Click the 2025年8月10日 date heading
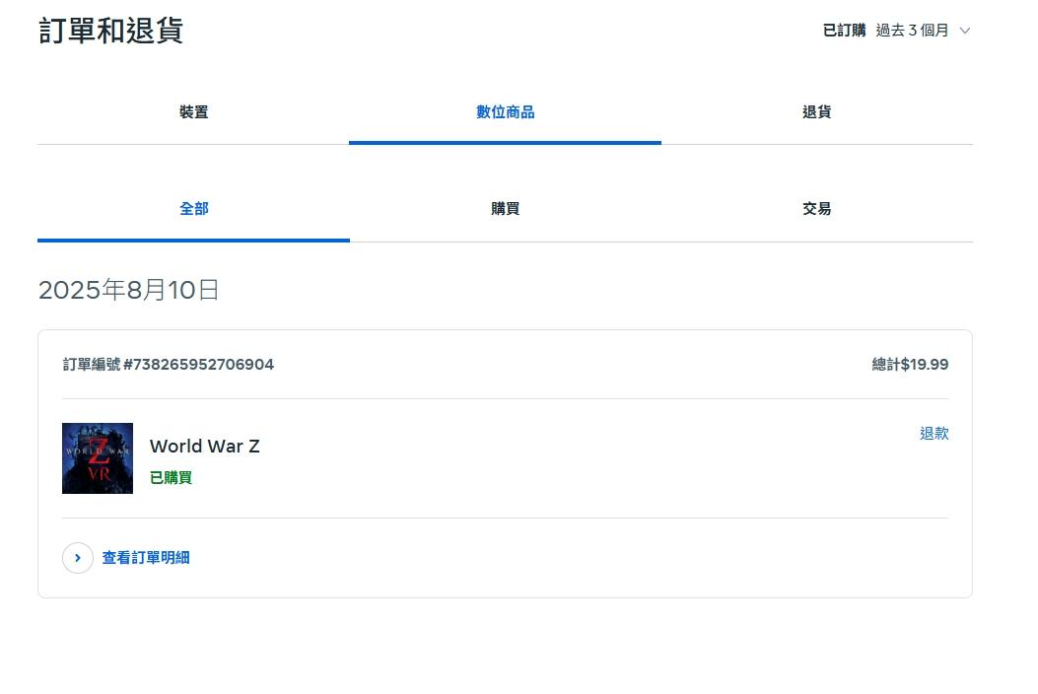The image size is (1038, 694). (128, 291)
